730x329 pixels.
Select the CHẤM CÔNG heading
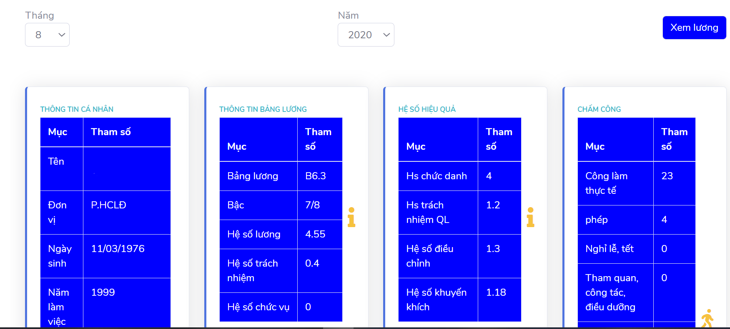(x=599, y=109)
